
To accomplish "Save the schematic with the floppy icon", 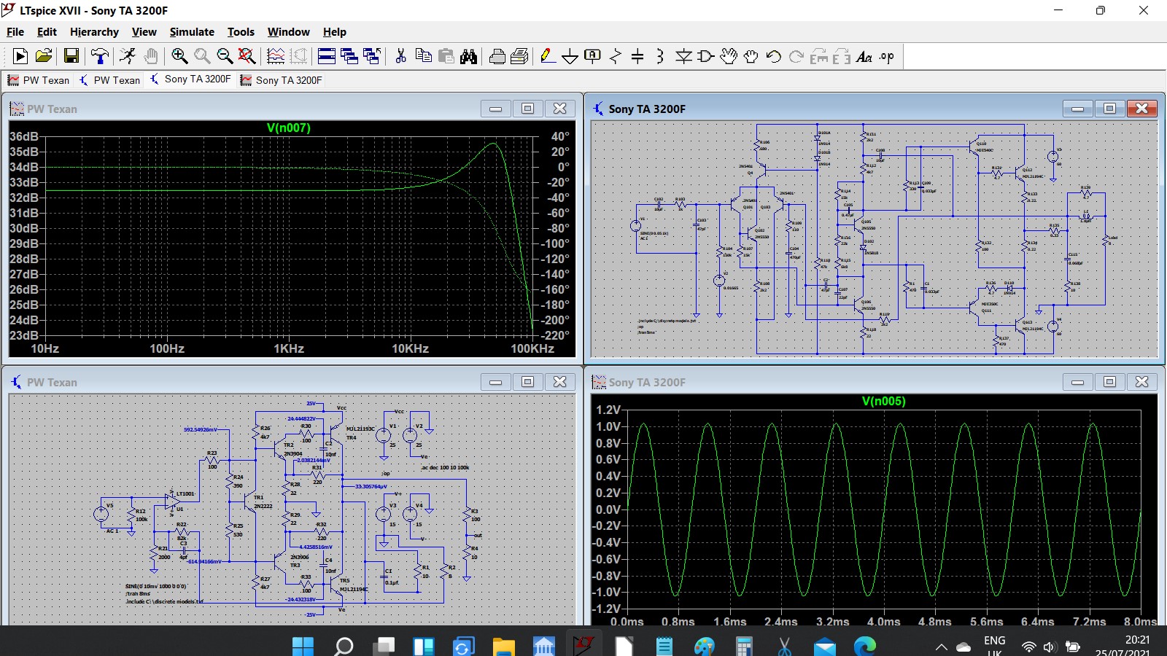I will [71, 56].
